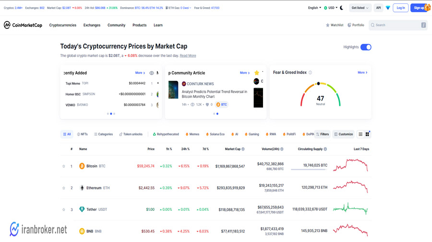Open Learn menu
Image resolution: width=432 pixels, height=242 pixels.
[158, 25]
